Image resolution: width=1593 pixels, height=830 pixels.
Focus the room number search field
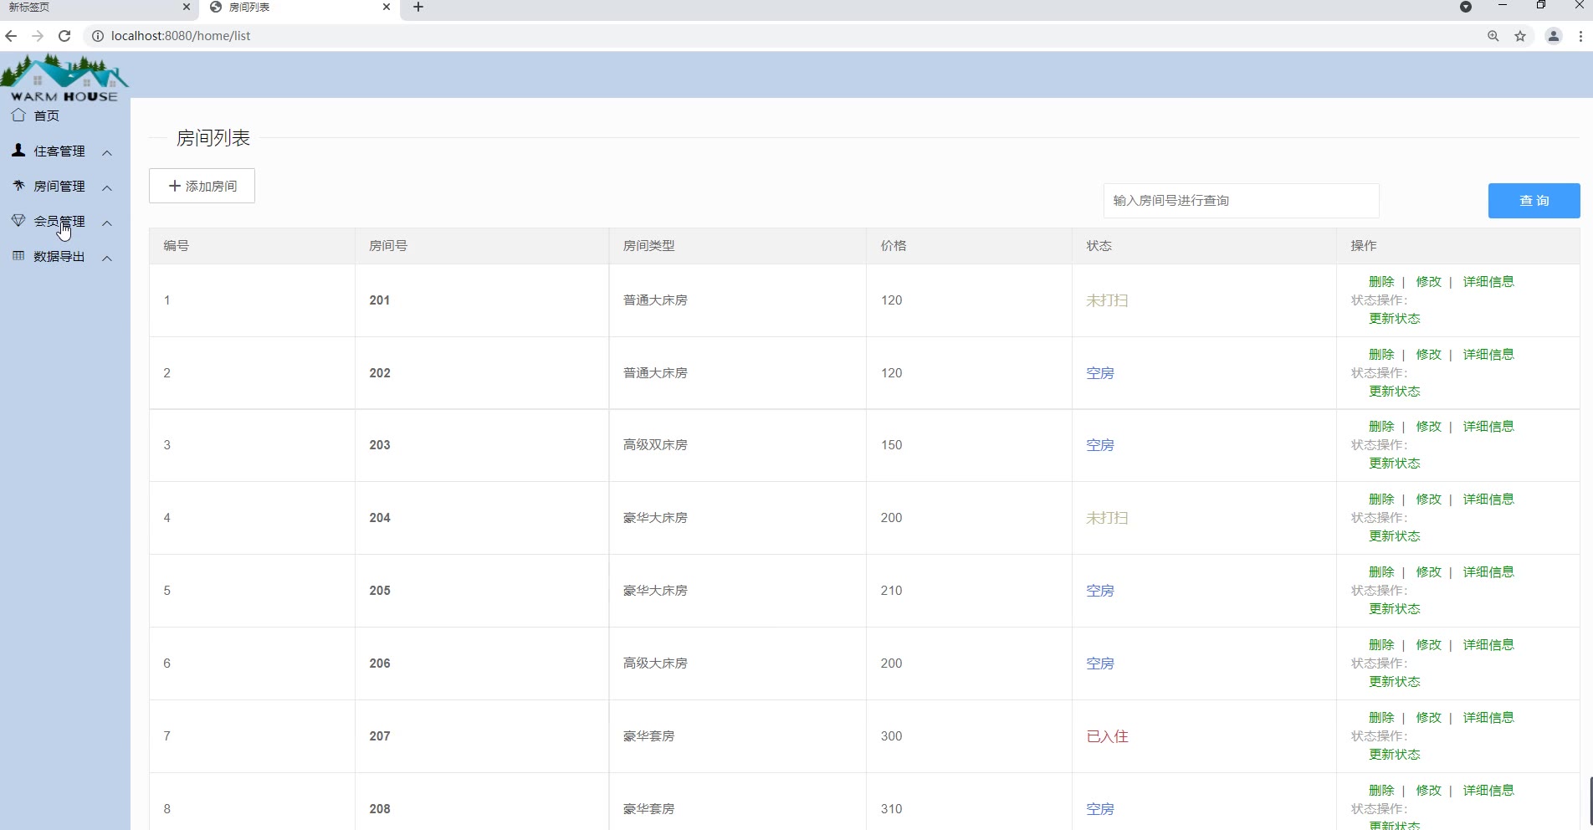point(1241,201)
